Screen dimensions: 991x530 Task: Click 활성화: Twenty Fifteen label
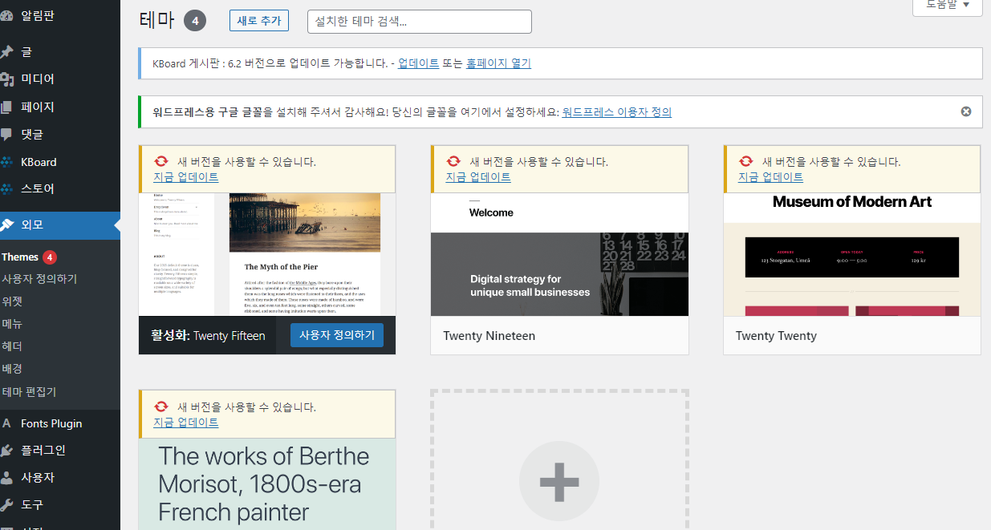(x=208, y=336)
